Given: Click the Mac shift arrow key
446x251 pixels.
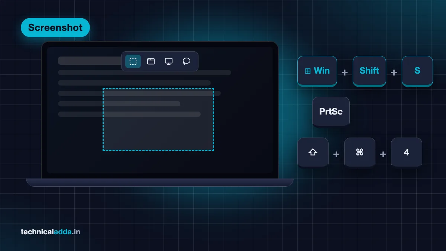Looking at the screenshot, I should point(313,152).
